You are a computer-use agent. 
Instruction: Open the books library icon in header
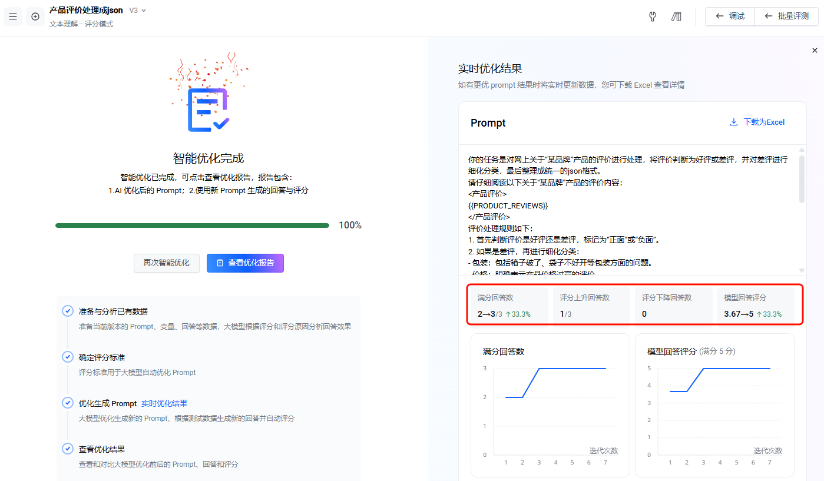tap(676, 16)
